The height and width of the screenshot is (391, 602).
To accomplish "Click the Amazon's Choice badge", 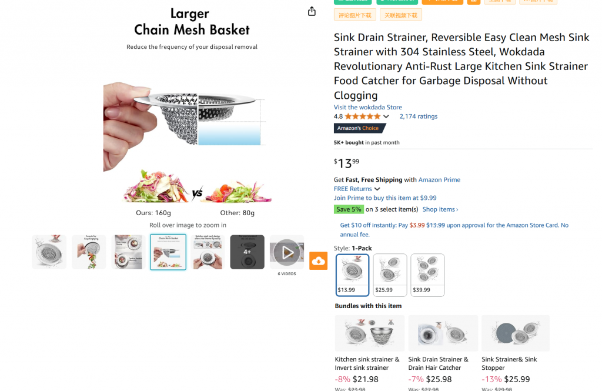I will tap(360, 128).
